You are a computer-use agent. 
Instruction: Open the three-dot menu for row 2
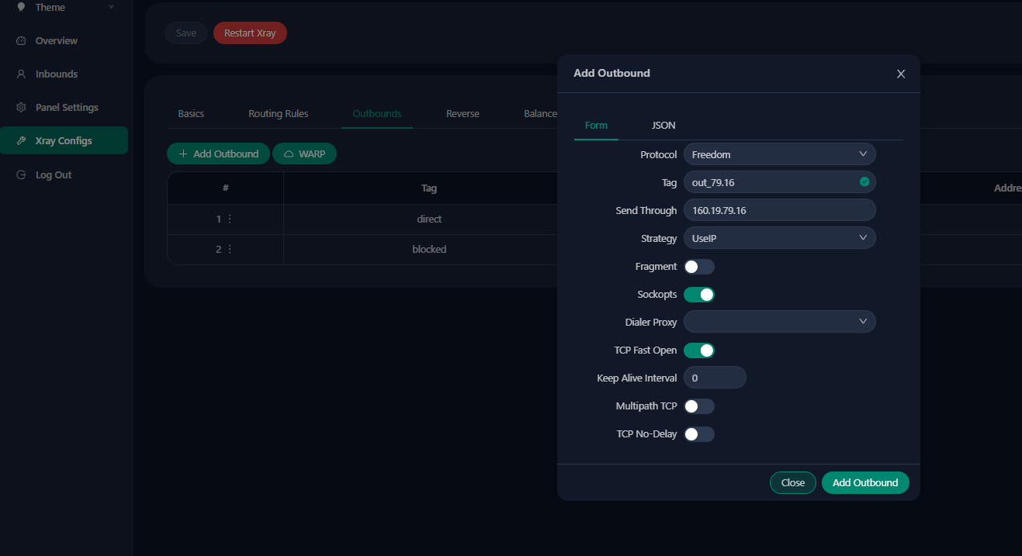point(229,250)
